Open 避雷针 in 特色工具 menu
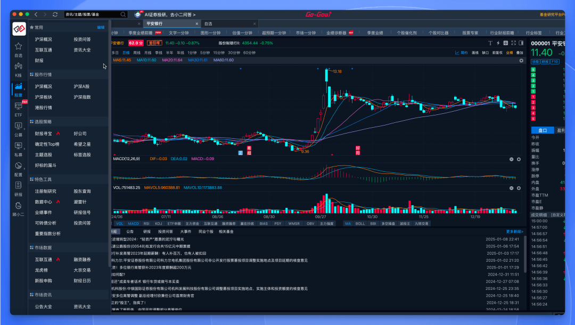Viewport: 575px width, 325px height. coord(80,202)
